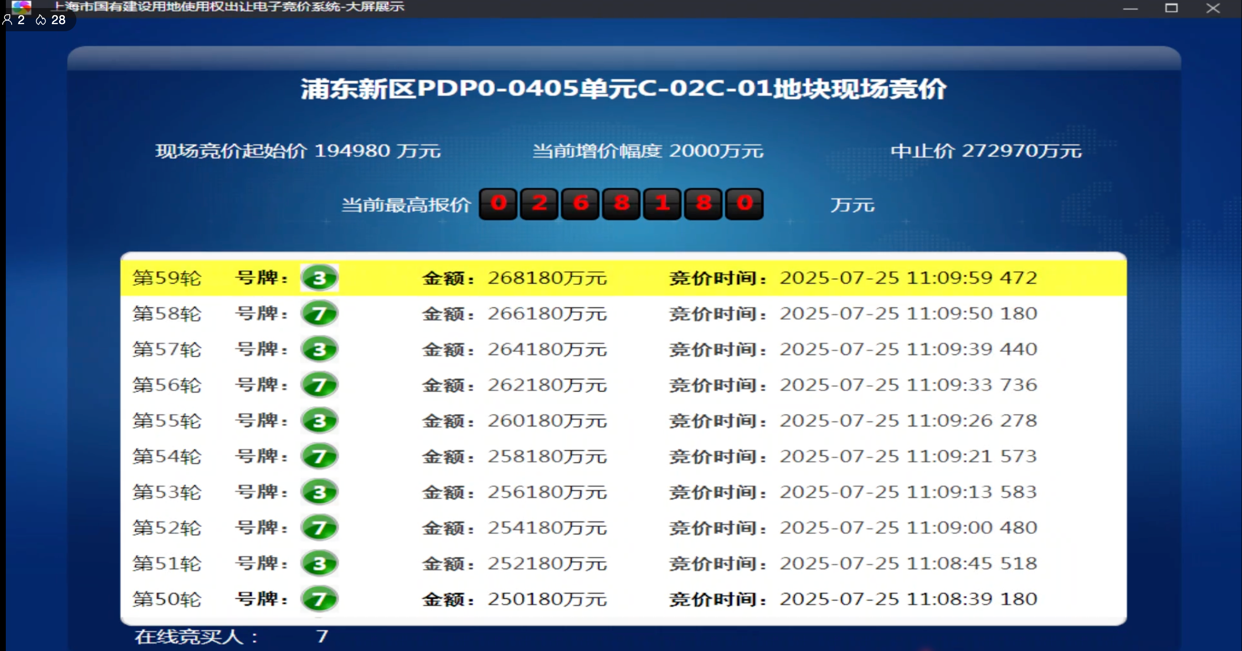Click the green badge 7 in round 58
Image resolution: width=1242 pixels, height=651 pixels.
pos(319,314)
